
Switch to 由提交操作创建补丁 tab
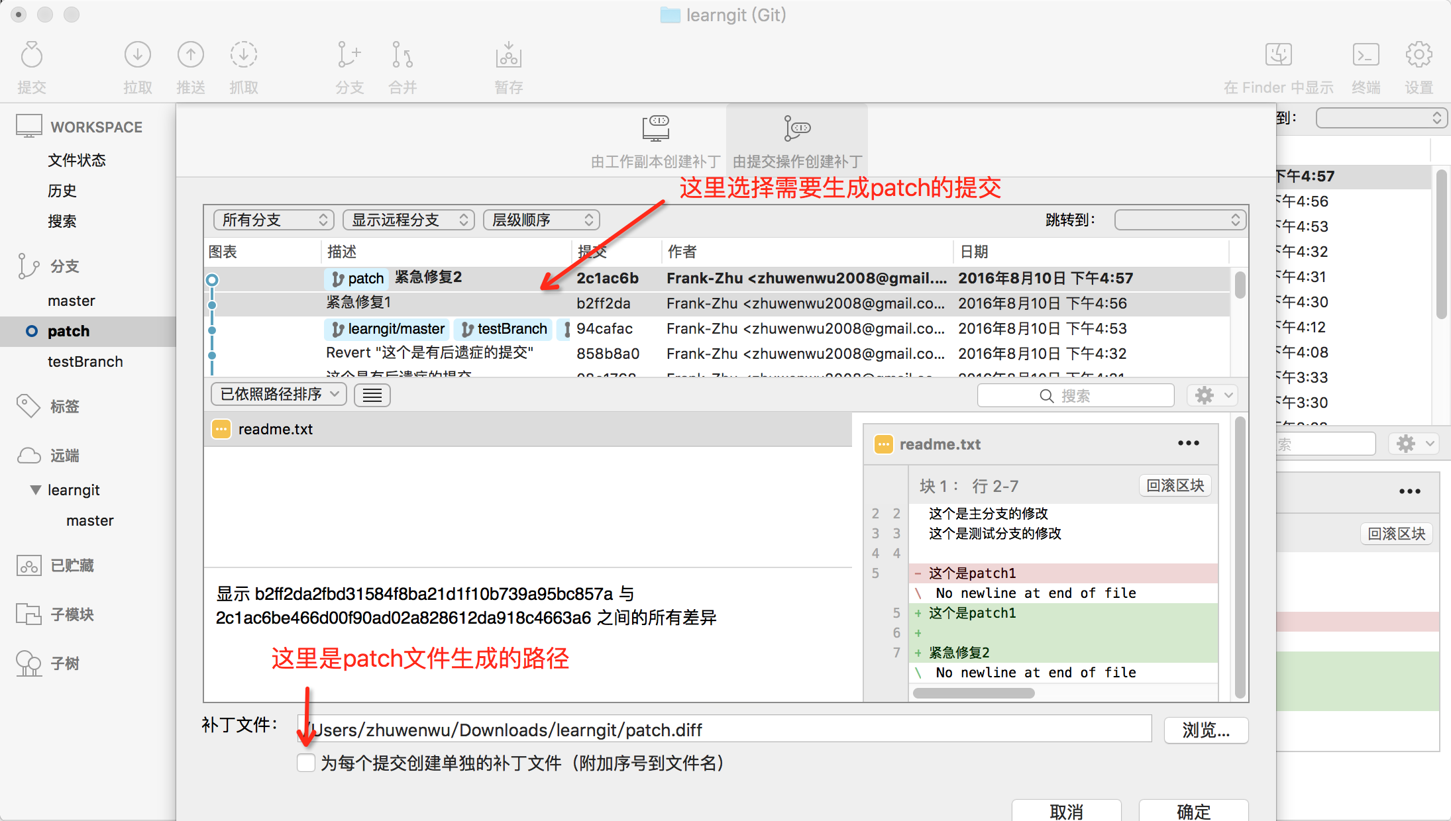pos(797,140)
